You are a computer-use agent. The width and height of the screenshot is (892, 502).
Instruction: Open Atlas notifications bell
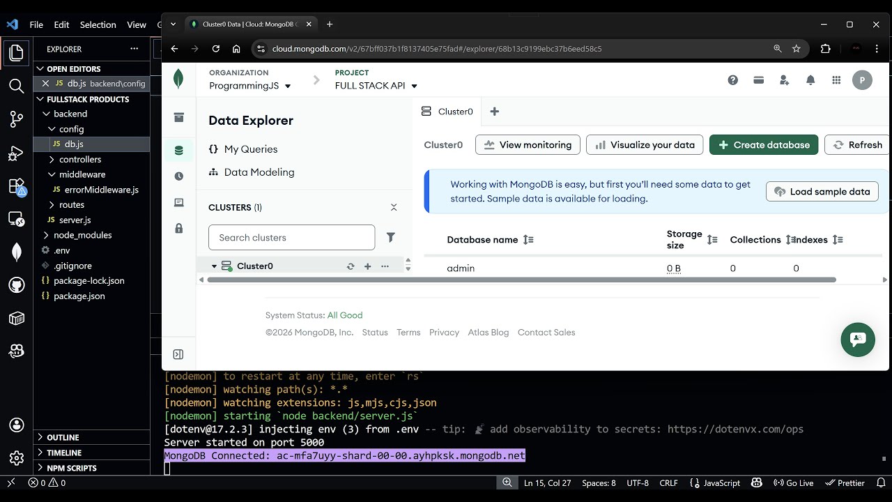[810, 80]
